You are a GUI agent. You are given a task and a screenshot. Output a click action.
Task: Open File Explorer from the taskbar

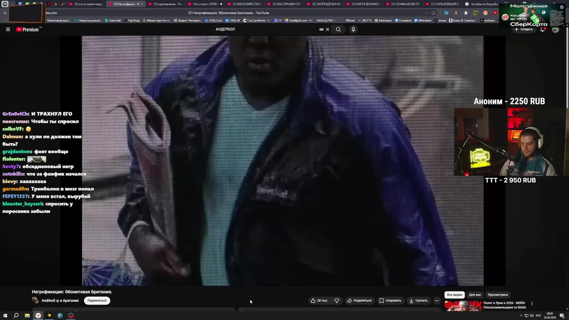27,316
